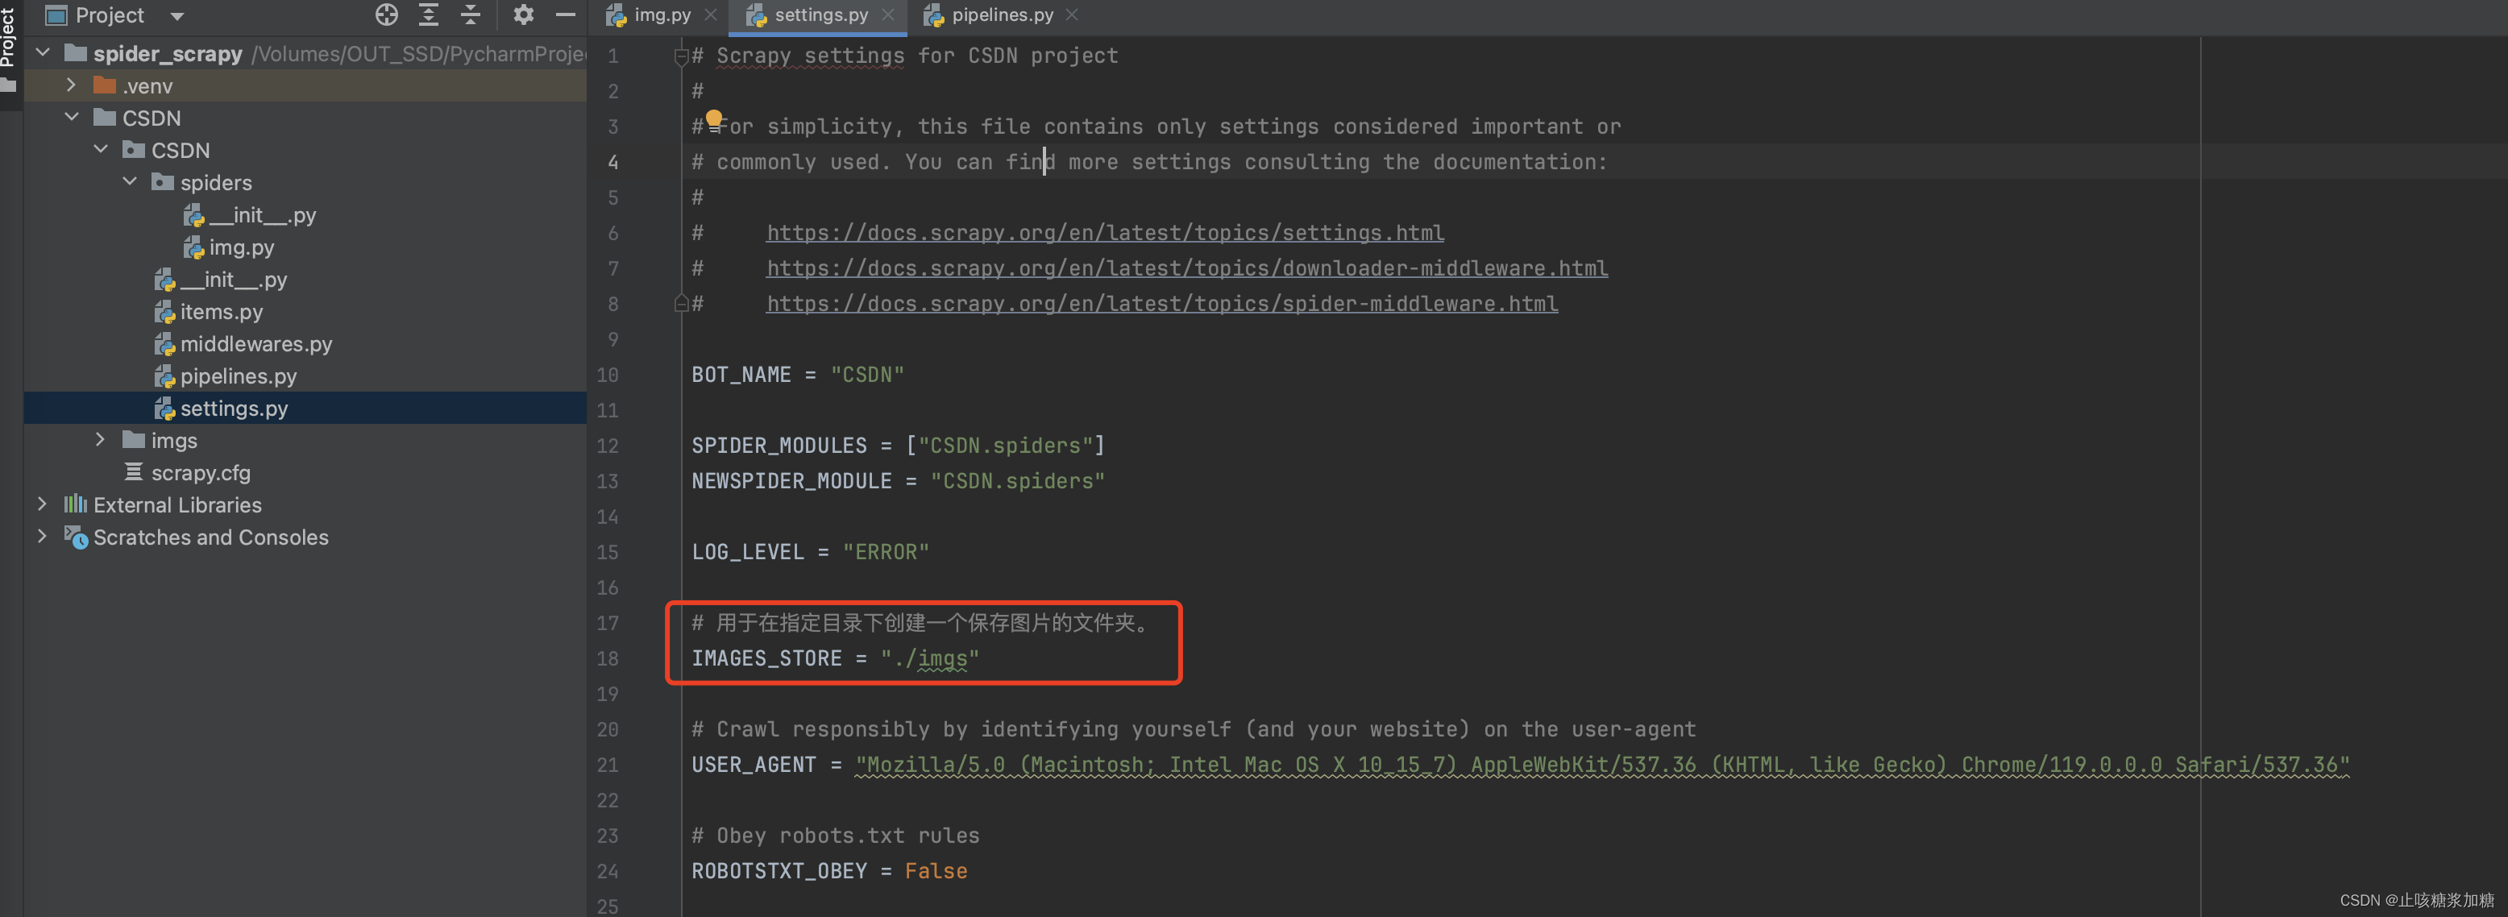This screenshot has width=2508, height=917.
Task: Toggle fold marker at line 8 comment end
Action: (682, 304)
